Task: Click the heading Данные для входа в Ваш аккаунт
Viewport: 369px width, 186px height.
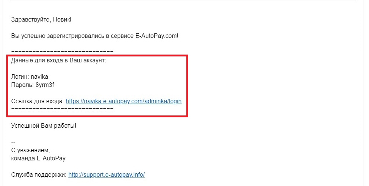Action: click(x=59, y=61)
